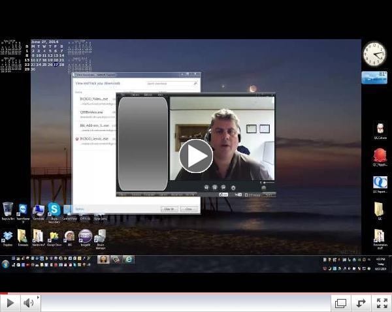Open the Presentation stuff folder icon
This screenshot has height=312, width=392.
[x=380, y=238]
